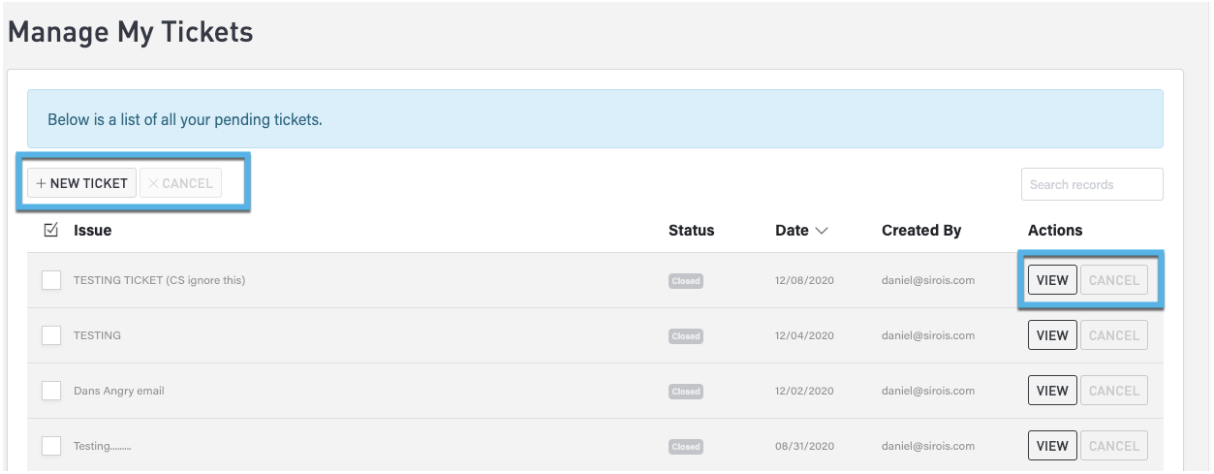Cancel the Dans Angry email ticket
The image size is (1214, 474).
[x=1113, y=391]
